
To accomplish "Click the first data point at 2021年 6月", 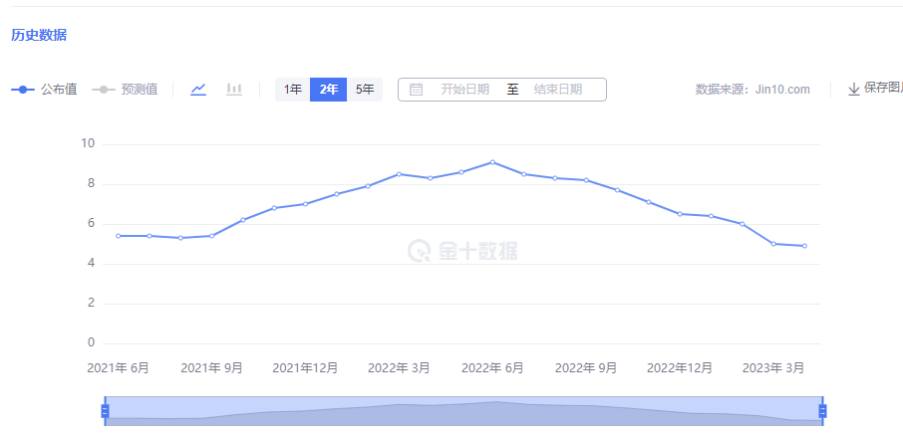I will point(118,236).
